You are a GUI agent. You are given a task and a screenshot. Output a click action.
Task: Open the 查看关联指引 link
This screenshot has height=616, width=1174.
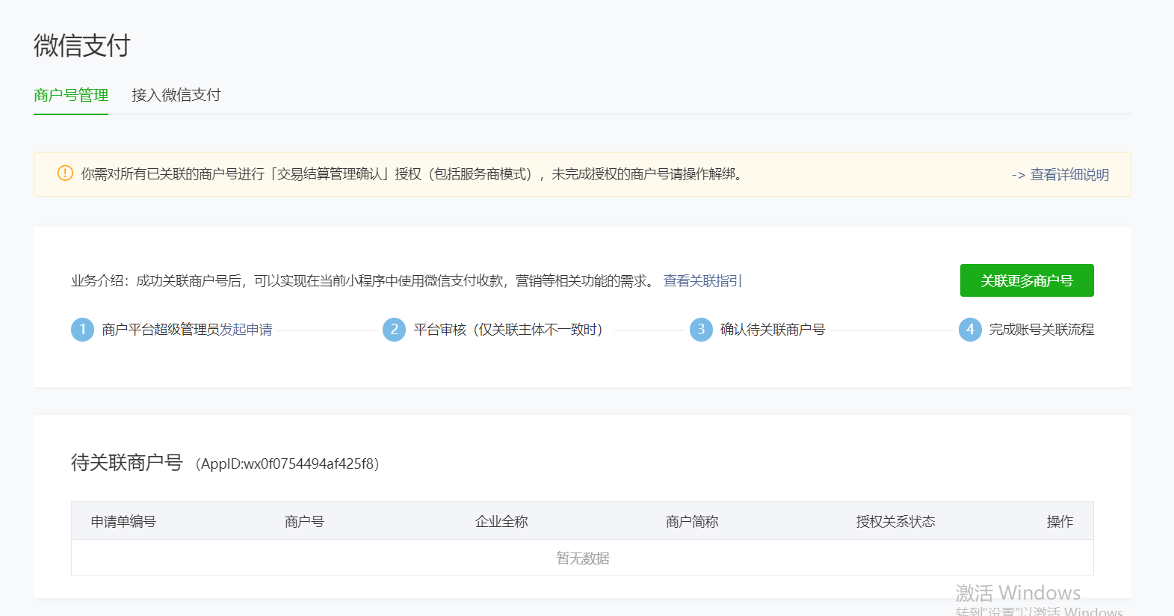coord(702,280)
